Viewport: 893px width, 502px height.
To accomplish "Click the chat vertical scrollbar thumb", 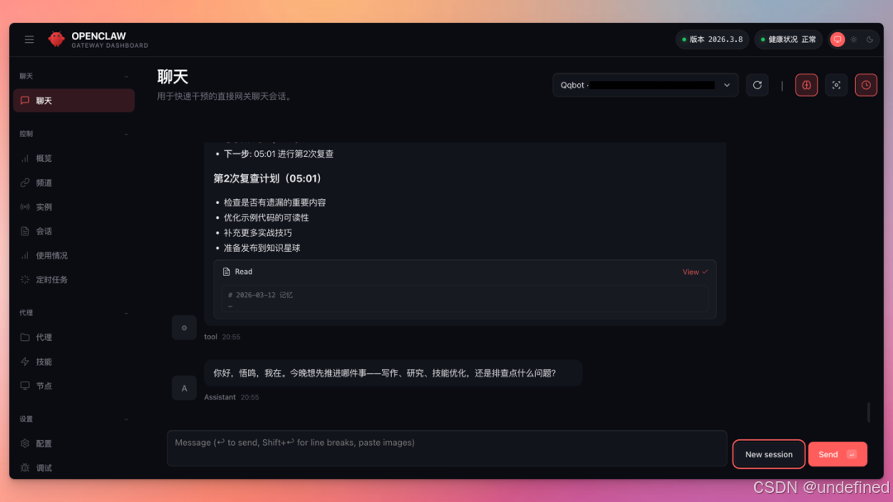I will point(868,412).
